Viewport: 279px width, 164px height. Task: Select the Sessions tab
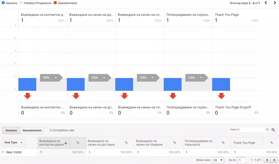click(11, 130)
